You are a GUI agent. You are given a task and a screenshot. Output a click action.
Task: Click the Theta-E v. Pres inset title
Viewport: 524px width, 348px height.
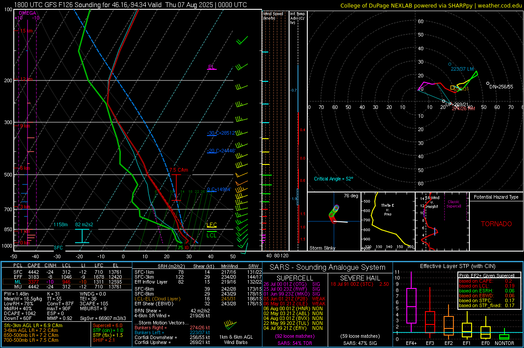[x=388, y=210]
